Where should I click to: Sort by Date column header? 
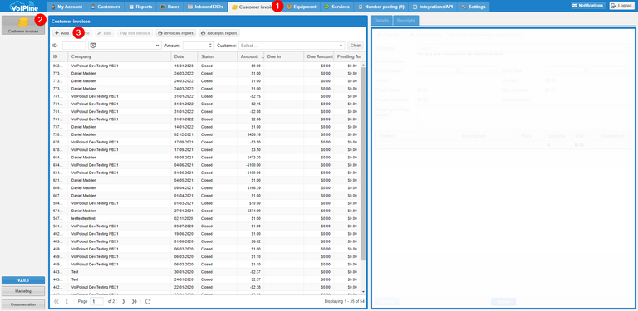click(184, 56)
